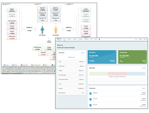Click View All in Spending panel
The image size is (149, 113).
pyautogui.click(x=144, y=68)
